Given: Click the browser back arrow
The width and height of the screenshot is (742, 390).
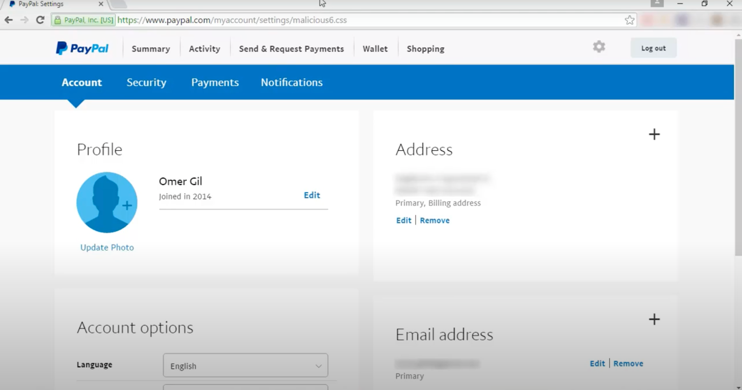Looking at the screenshot, I should click(8, 20).
